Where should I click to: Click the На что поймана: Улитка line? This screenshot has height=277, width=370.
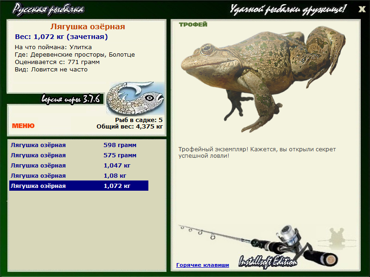(x=53, y=47)
